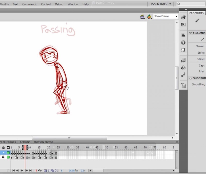This screenshot has height=174, width=206.
Task: Collapse the Fill and Stroke section
Action: (x=191, y=33)
